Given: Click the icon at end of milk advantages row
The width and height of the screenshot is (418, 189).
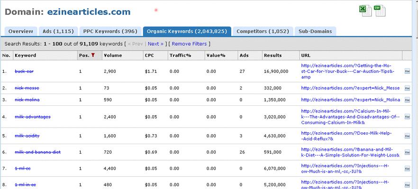Looking at the screenshot, I should click(x=407, y=117).
